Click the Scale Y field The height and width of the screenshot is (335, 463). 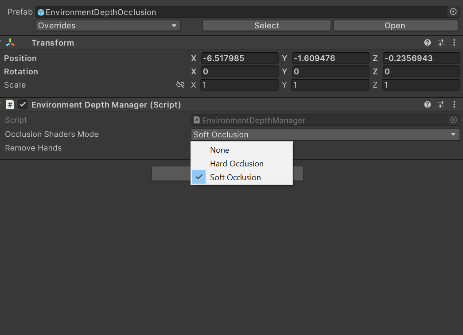click(x=331, y=85)
